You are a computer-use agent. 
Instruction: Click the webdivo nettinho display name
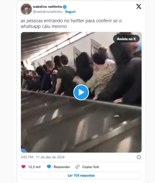tap(47, 7)
